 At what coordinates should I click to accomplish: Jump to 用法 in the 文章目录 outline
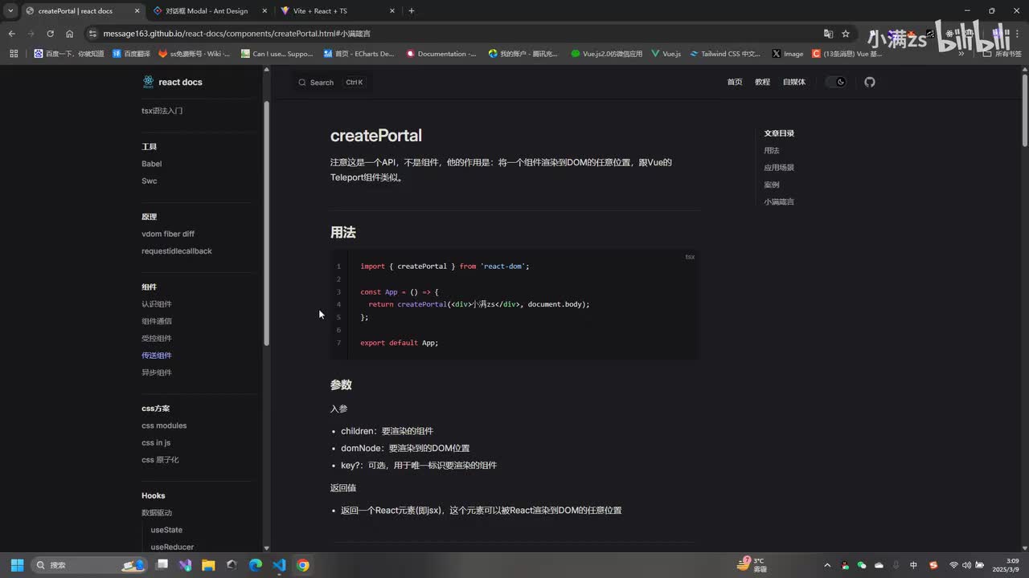click(772, 150)
